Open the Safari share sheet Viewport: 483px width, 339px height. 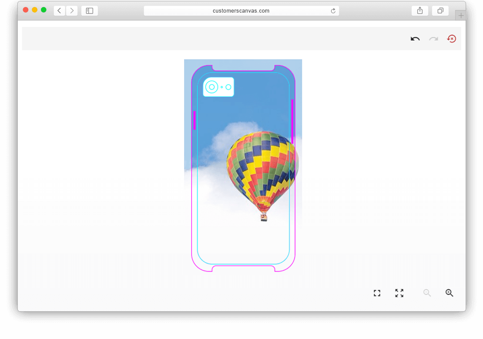(419, 10)
